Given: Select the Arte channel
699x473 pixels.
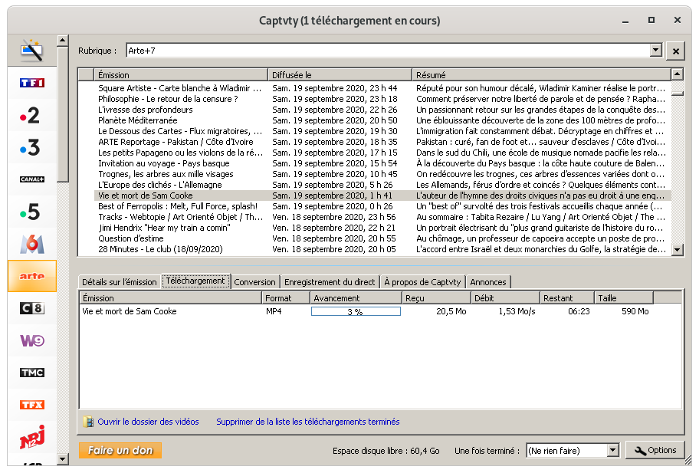Looking at the screenshot, I should point(31,276).
